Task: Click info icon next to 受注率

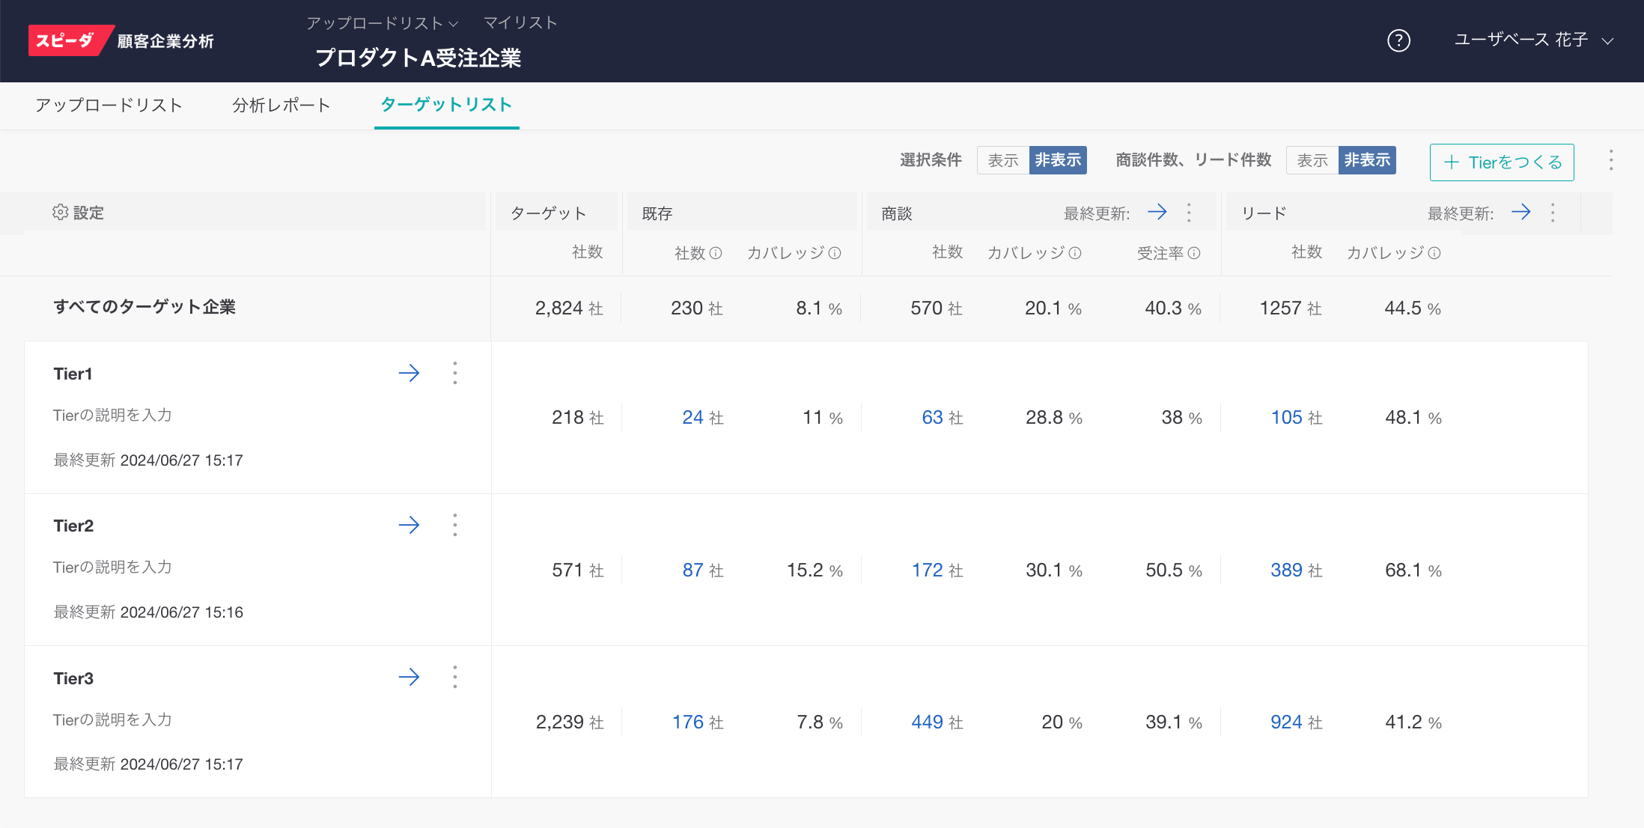Action: (1194, 253)
